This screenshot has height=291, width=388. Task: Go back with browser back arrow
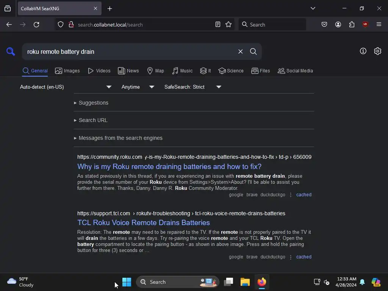tap(9, 25)
